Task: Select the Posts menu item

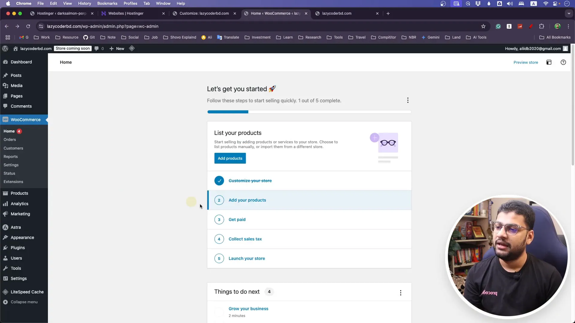Action: (x=16, y=75)
